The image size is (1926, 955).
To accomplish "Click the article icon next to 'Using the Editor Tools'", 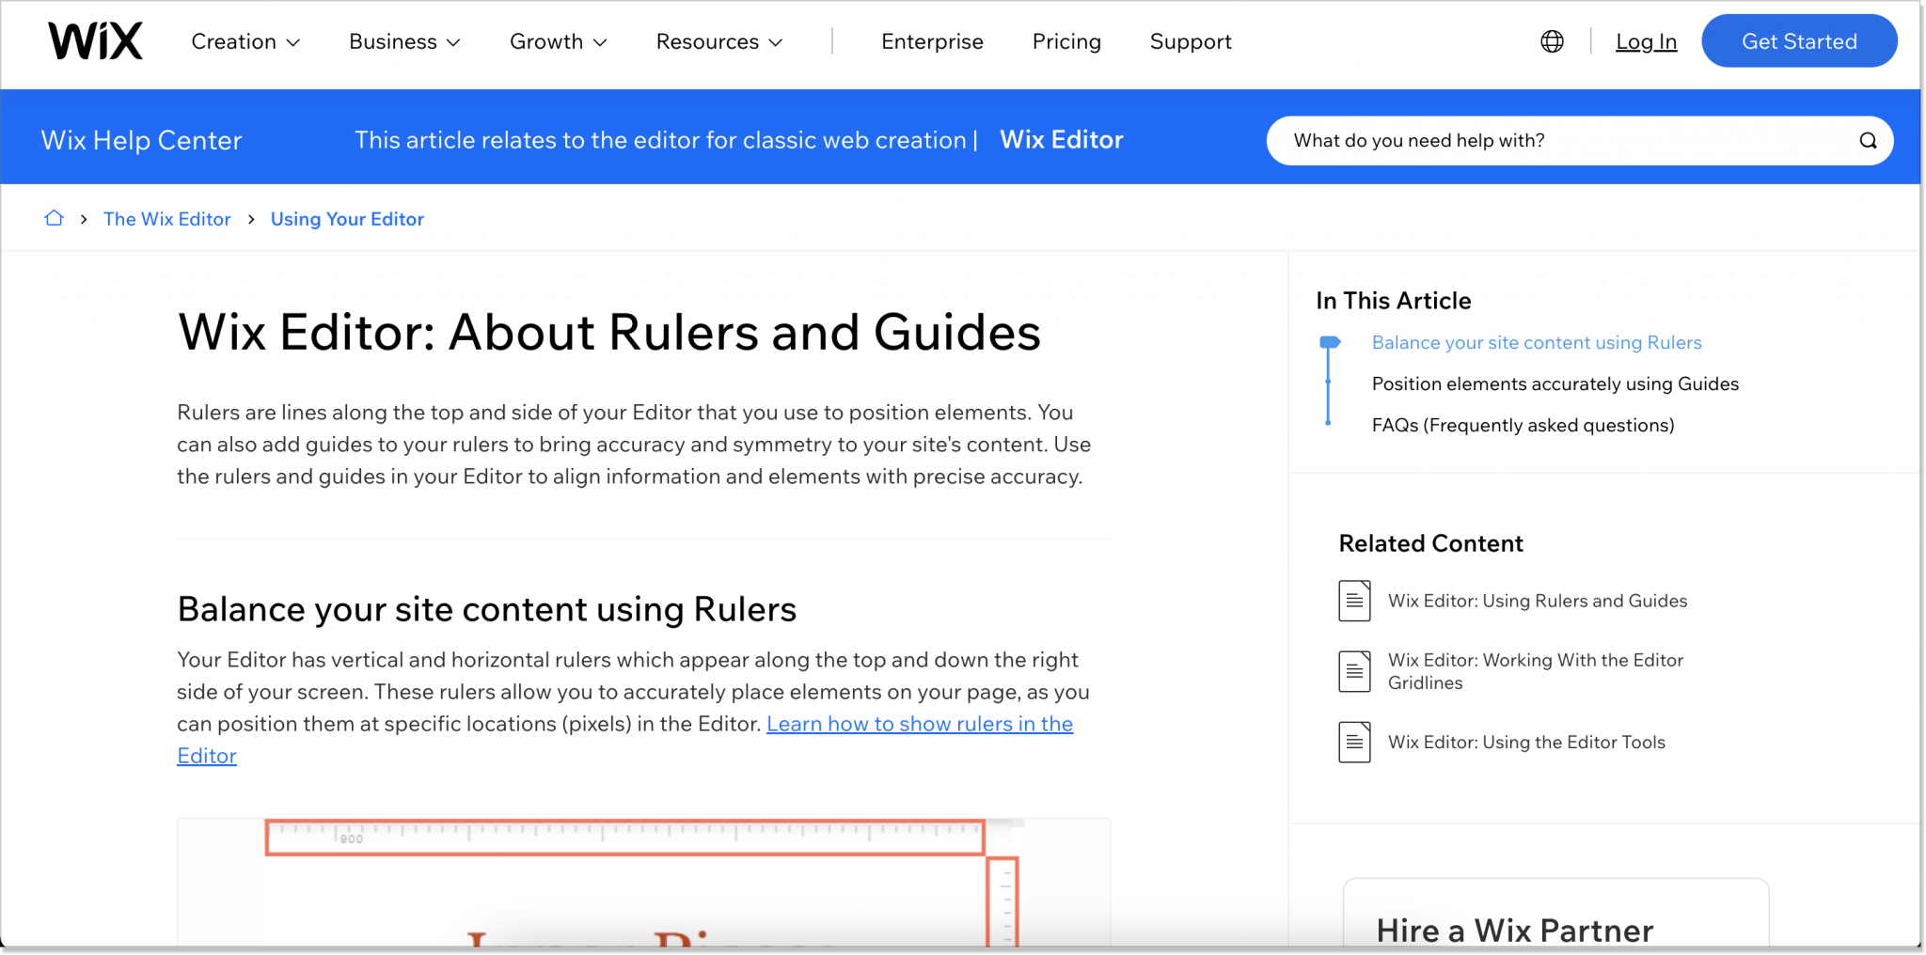I will coord(1354,742).
